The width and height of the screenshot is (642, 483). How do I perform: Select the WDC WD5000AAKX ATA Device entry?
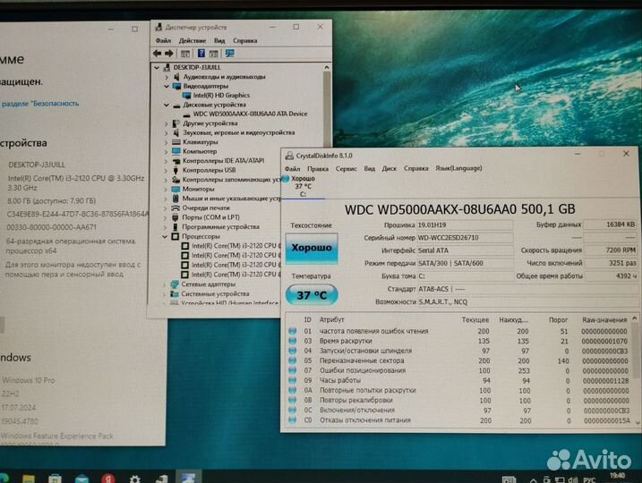pyautogui.click(x=250, y=114)
